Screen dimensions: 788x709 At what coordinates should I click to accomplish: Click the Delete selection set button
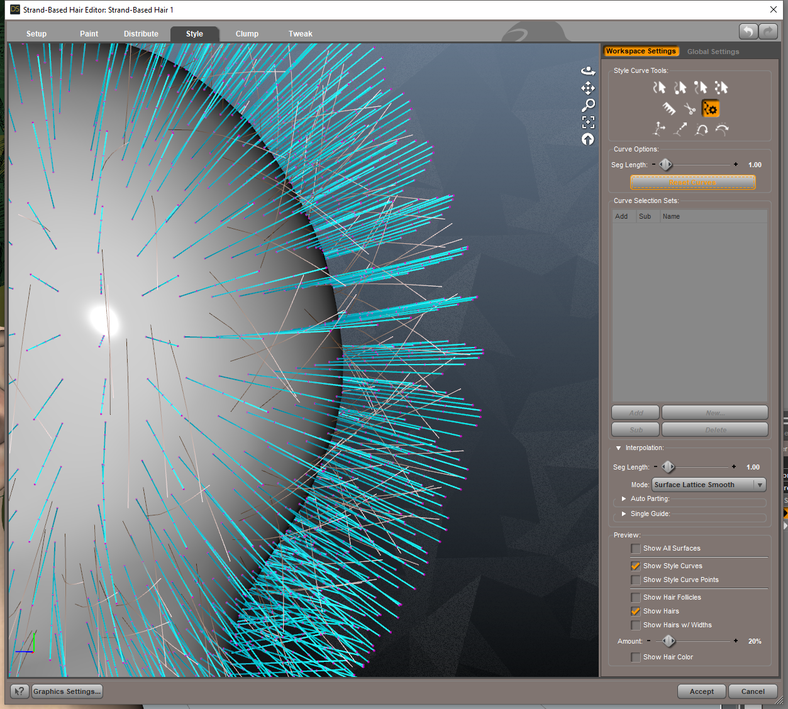tap(715, 430)
